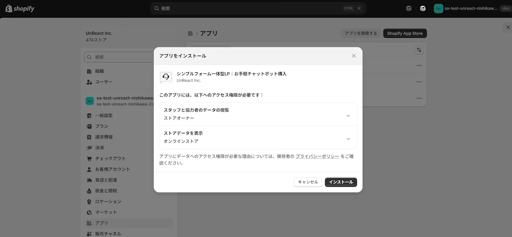512x237 pixels.
Task: Select アプリ in settings sidebar
Action: pyautogui.click(x=129, y=223)
